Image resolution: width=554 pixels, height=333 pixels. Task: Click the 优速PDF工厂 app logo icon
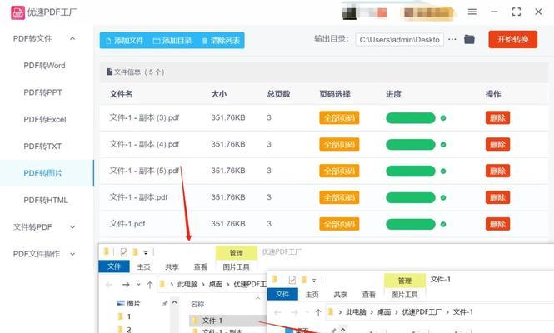tap(17, 12)
